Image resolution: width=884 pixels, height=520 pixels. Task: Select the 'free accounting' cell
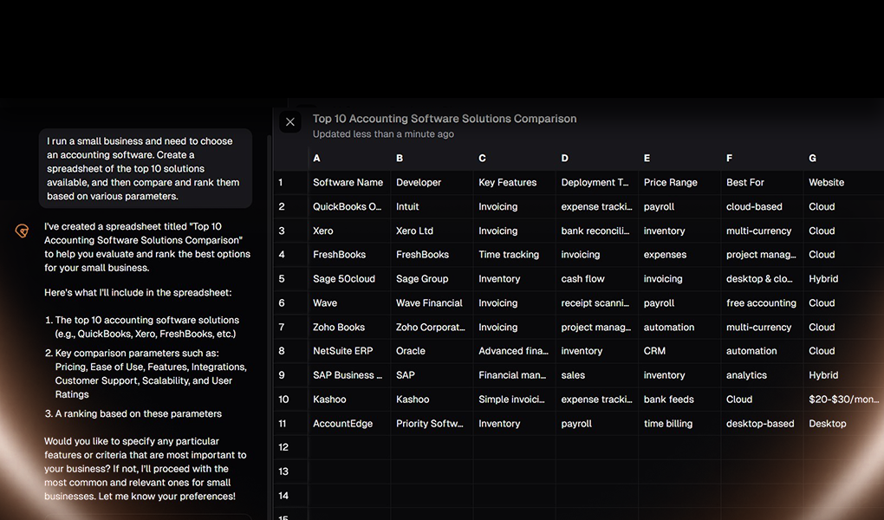[x=762, y=303]
